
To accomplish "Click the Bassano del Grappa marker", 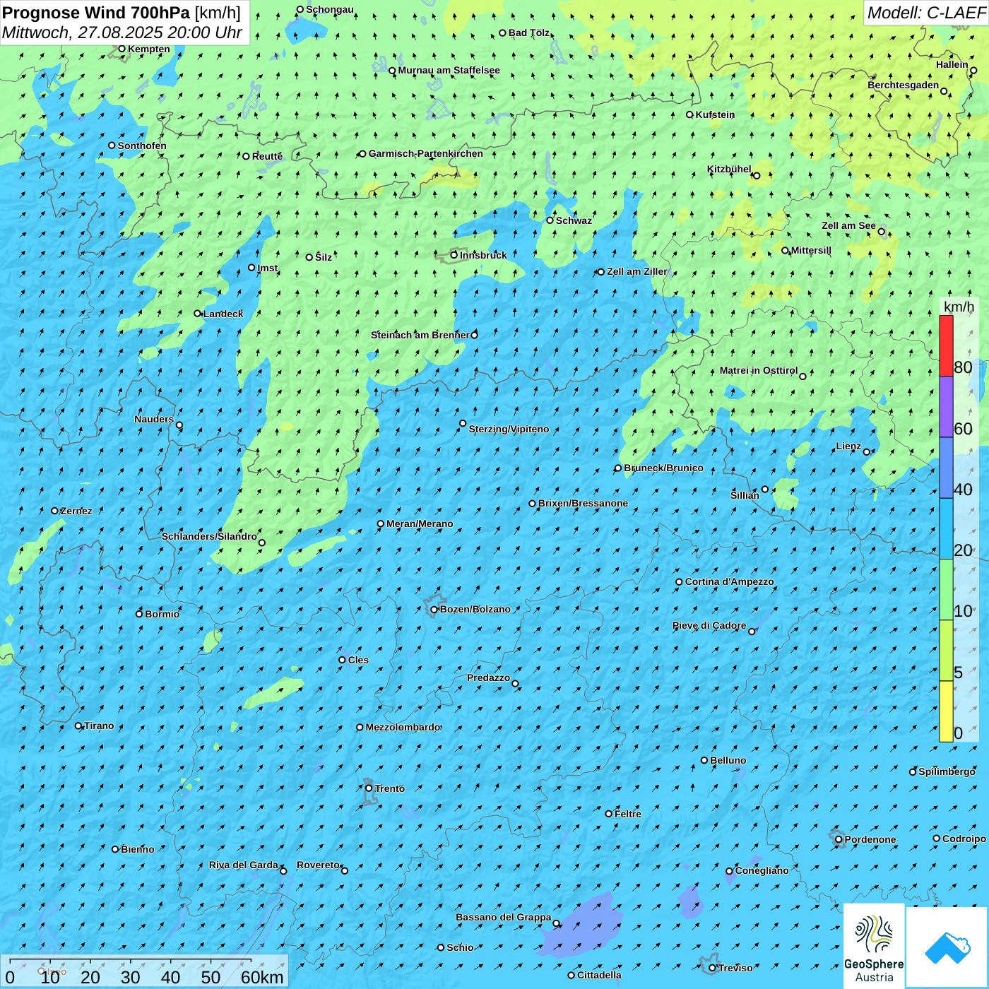I will point(556,923).
